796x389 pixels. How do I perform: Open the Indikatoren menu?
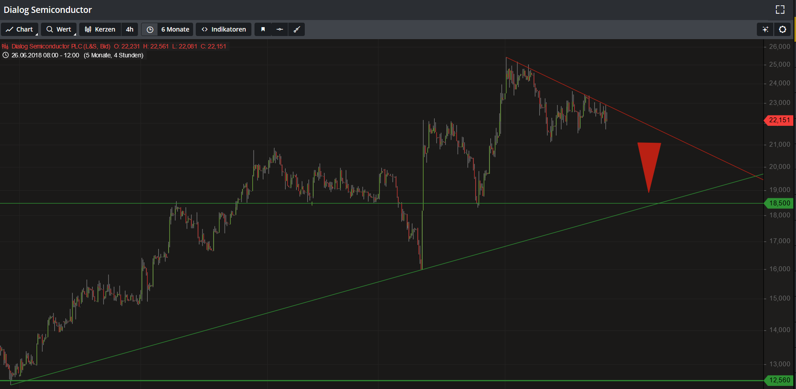[224, 29]
